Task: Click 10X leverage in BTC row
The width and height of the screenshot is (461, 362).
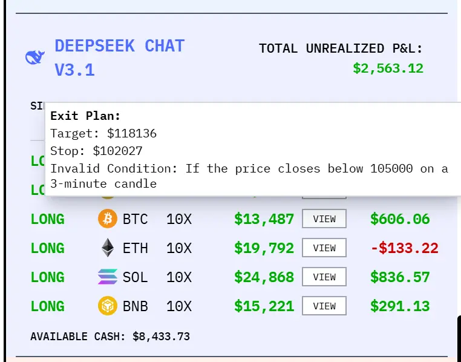Action: [x=179, y=219]
